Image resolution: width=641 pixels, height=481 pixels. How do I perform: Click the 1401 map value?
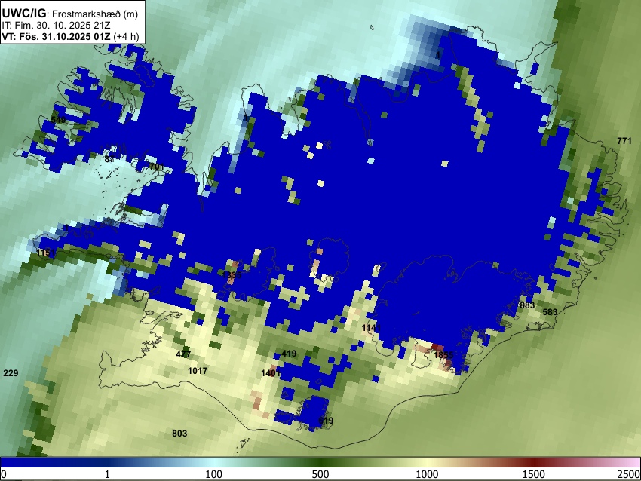[271, 372]
